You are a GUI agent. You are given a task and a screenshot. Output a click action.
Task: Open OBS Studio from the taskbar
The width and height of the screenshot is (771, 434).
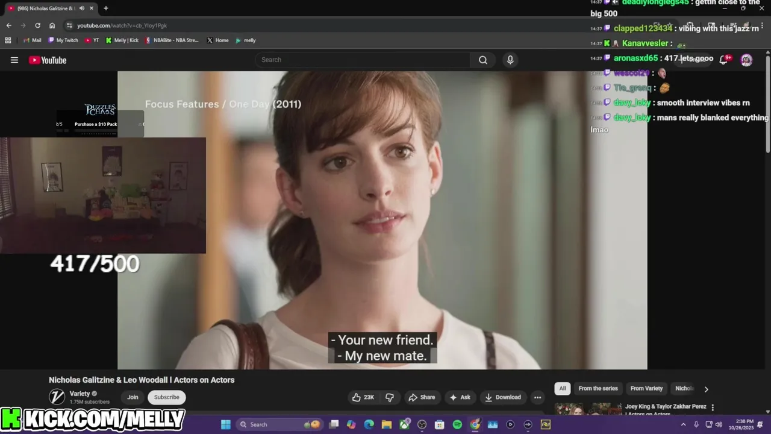click(422, 424)
